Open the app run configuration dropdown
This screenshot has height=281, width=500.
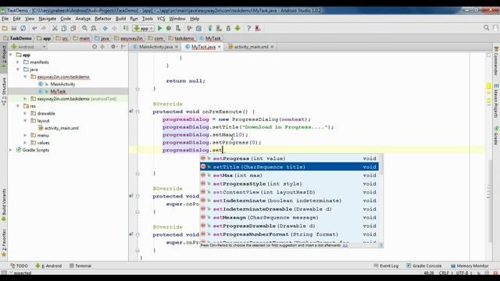144,28
